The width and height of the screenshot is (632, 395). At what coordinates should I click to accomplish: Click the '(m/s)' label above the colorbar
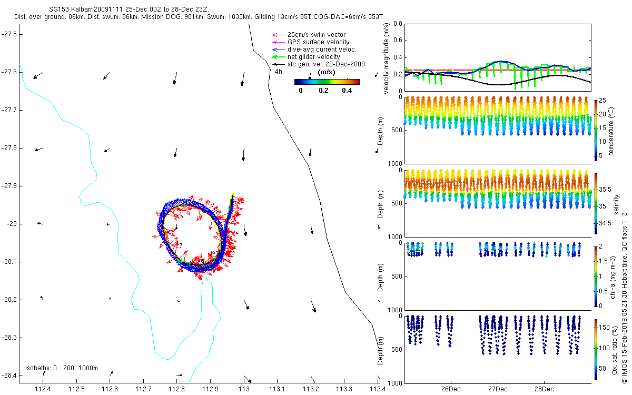[327, 72]
